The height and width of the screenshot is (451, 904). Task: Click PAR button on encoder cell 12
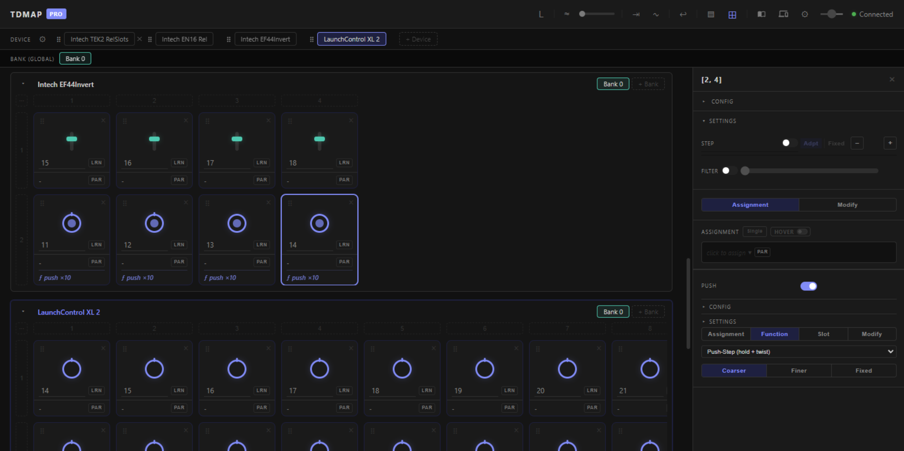point(179,262)
